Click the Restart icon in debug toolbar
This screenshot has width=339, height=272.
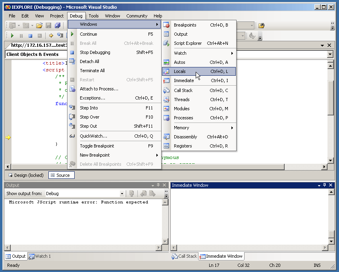coord(40,36)
